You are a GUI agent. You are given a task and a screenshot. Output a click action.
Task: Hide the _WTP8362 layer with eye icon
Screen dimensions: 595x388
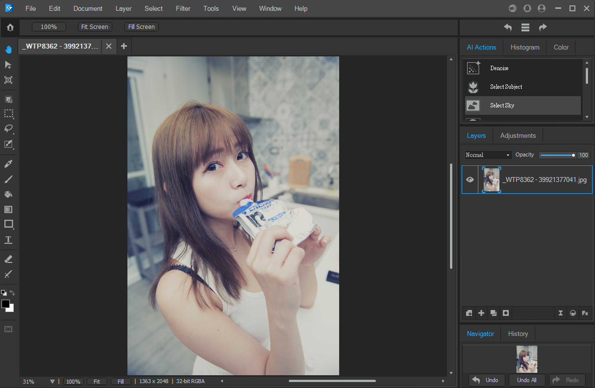tap(470, 180)
